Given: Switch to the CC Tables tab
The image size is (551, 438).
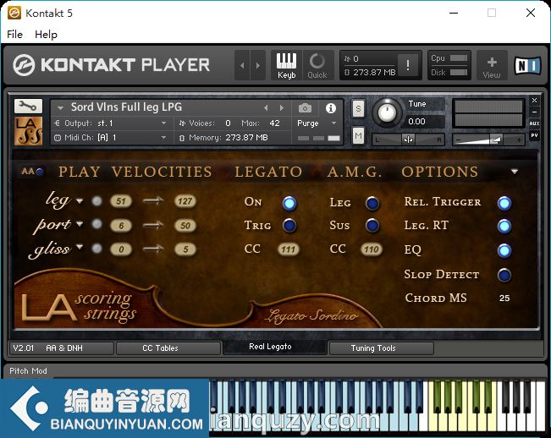Looking at the screenshot, I should [x=168, y=348].
